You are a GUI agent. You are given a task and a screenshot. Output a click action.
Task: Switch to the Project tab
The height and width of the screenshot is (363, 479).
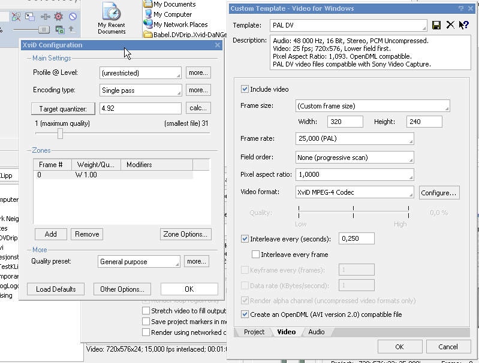(254, 332)
